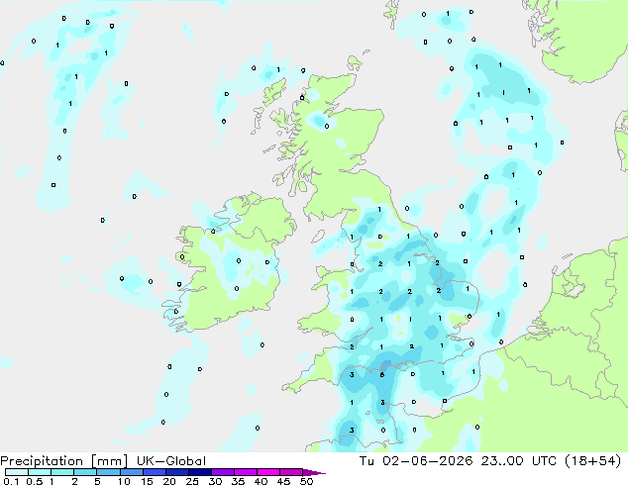Click the 40–45 mm legend color swatch
The image size is (628, 485).
pyautogui.click(x=268, y=472)
